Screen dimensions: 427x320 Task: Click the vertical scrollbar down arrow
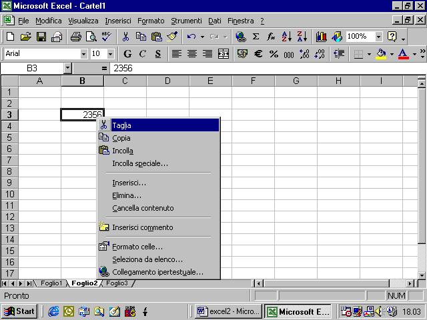[x=422, y=275]
